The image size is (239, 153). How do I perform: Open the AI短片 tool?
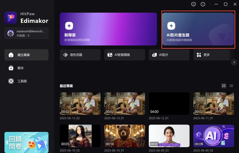(x=169, y=55)
